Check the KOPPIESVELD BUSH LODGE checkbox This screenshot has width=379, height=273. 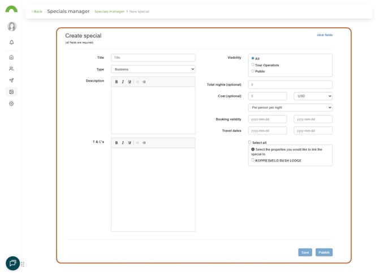click(x=253, y=160)
